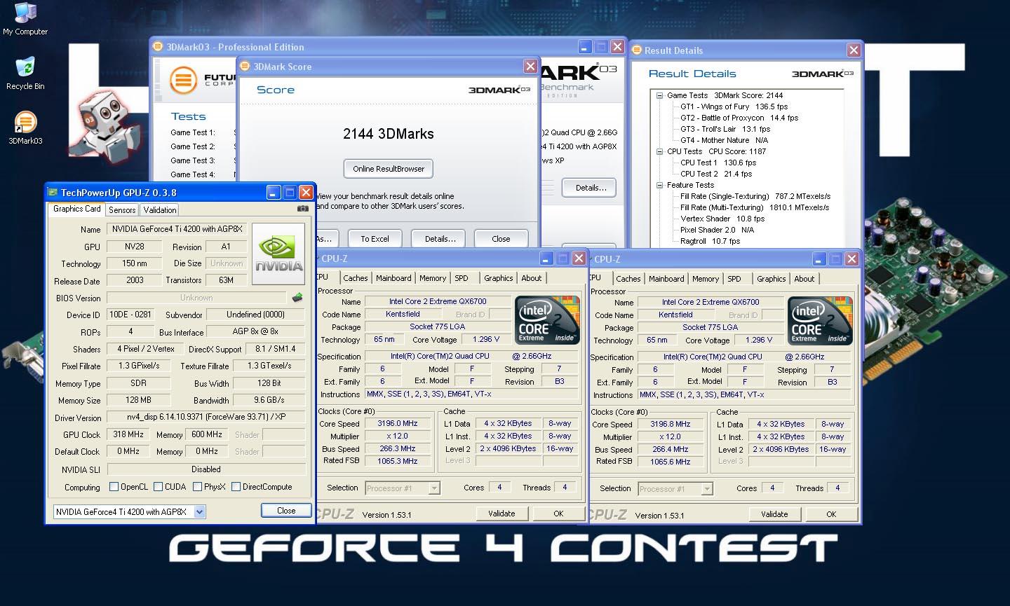The width and height of the screenshot is (1010, 606).
Task: Click Details button in 3DMark Score window
Action: [x=440, y=239]
